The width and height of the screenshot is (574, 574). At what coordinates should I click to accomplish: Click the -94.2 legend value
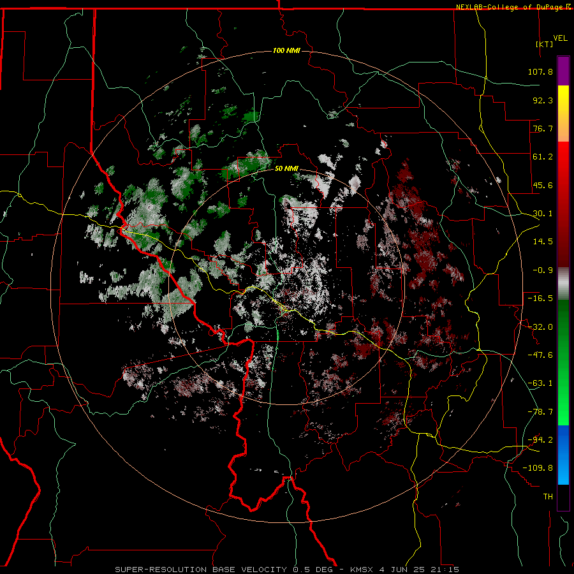540,440
